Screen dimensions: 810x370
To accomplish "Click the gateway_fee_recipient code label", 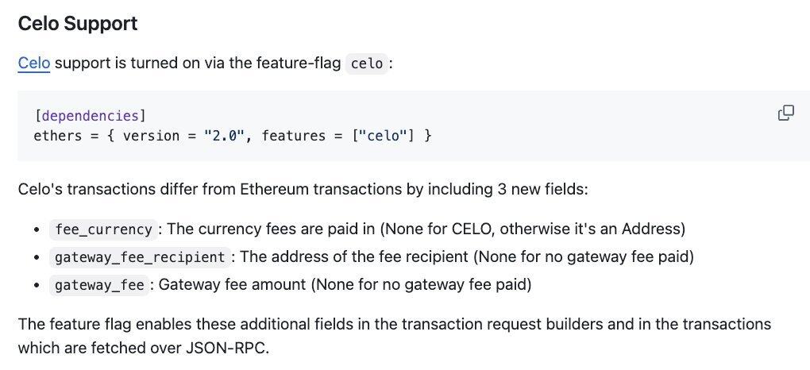I will [140, 256].
